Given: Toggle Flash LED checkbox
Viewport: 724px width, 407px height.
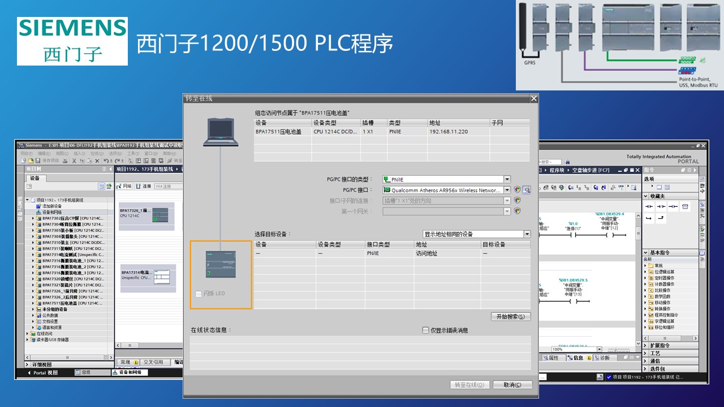Looking at the screenshot, I should [x=198, y=293].
